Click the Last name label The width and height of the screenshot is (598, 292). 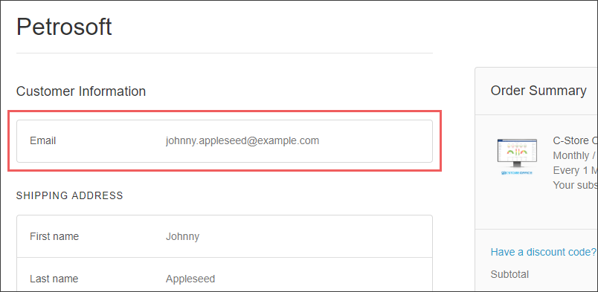coord(54,279)
